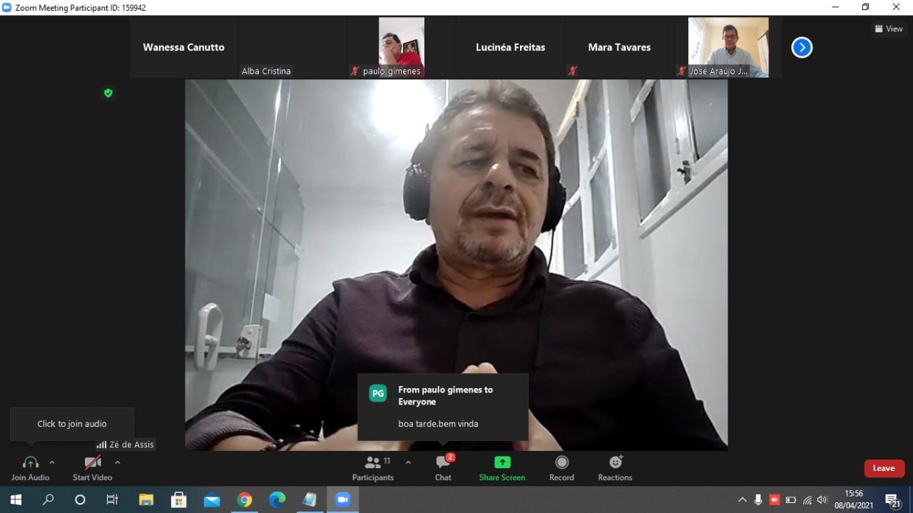Toggle the system tray microphone icon

pos(758,500)
